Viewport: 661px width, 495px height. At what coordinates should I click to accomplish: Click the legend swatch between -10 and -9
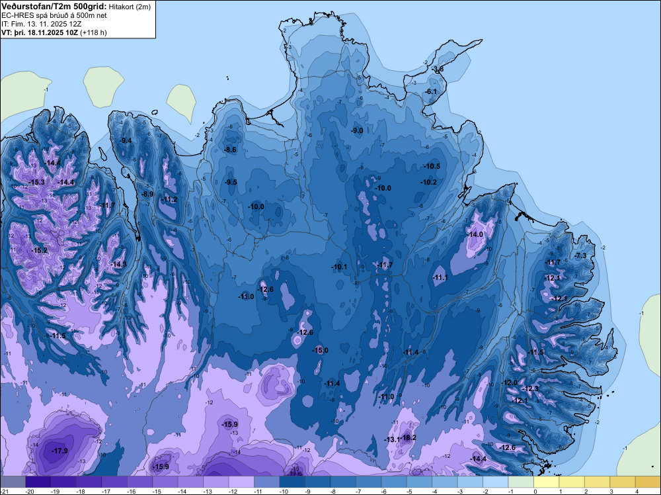pyautogui.click(x=292, y=482)
